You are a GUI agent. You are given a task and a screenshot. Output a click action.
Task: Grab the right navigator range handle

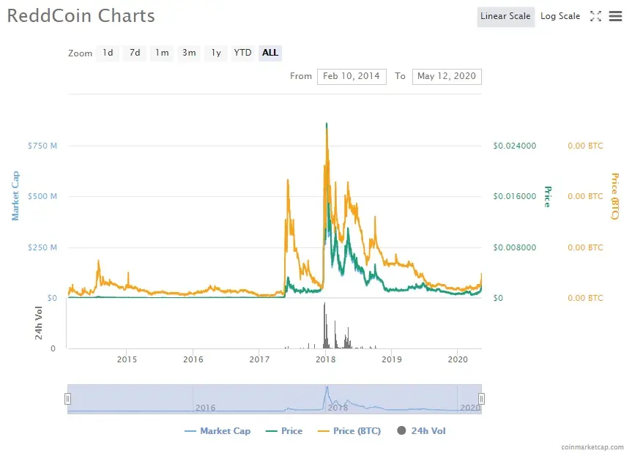[x=481, y=399]
